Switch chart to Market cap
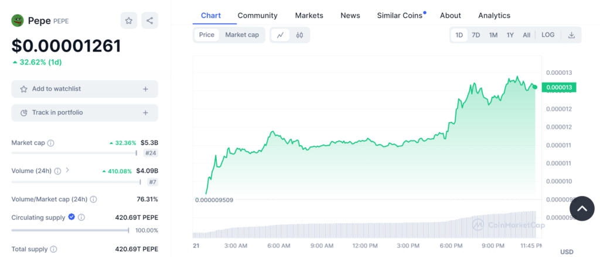 click(x=242, y=35)
